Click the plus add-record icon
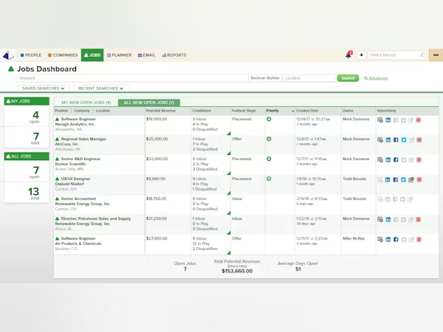The width and height of the screenshot is (443, 332). click(361, 55)
